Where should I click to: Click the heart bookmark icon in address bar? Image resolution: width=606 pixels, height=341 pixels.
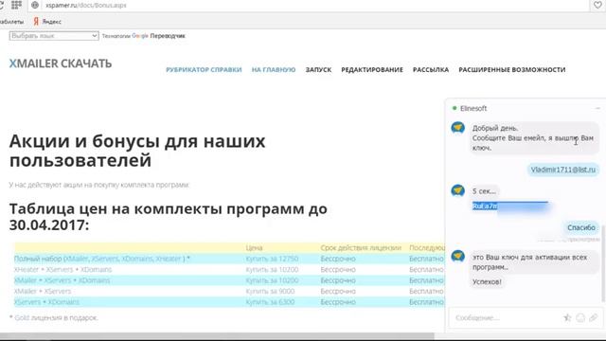tap(597, 5)
